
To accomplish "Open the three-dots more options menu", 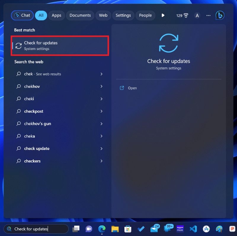I will 209,15.
